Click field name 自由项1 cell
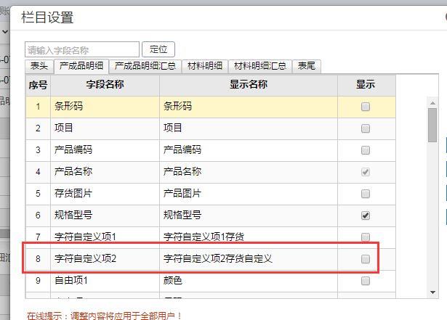Screen dimensions: 447x320 [x=105, y=281]
